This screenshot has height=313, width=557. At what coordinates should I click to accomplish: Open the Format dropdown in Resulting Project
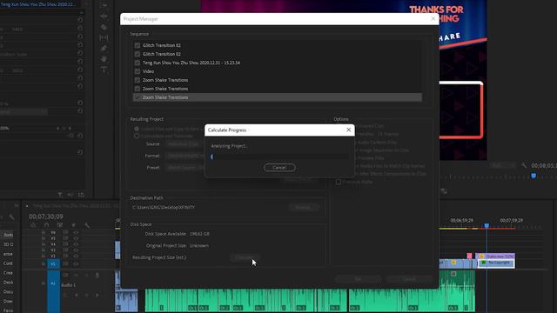185,156
